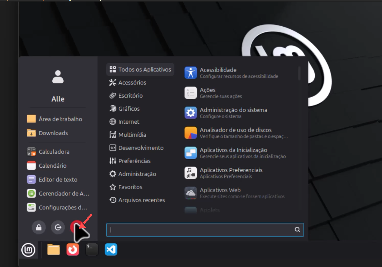Click 'Gerencie suas ações' description
Image resolution: width=382 pixels, height=267 pixels.
pos(221,96)
